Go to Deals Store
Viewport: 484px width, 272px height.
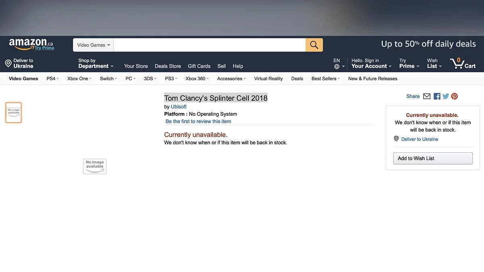pos(168,66)
